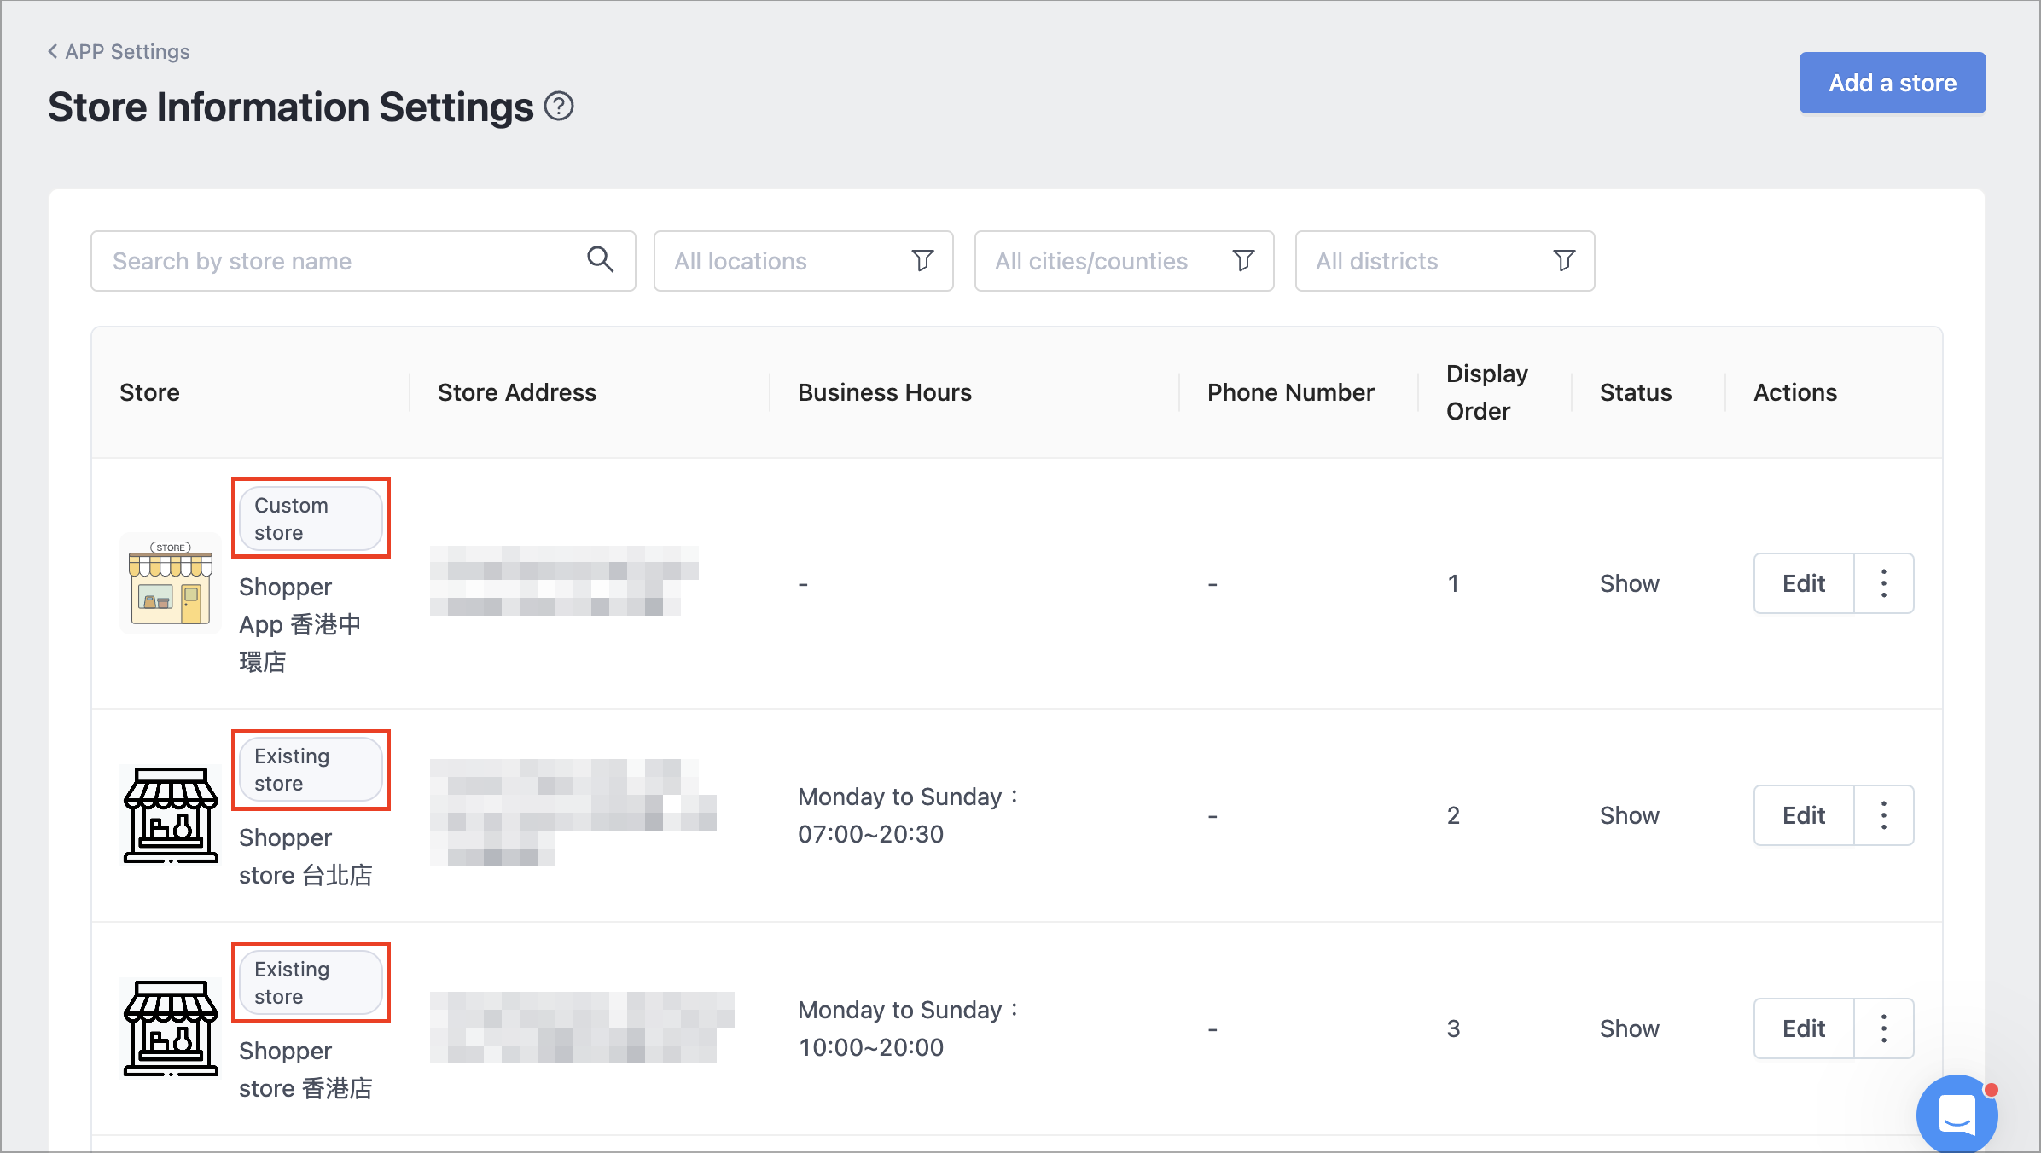The height and width of the screenshot is (1153, 2041).
Task: Edit the Shopper store 台北店 entry
Action: point(1804,815)
